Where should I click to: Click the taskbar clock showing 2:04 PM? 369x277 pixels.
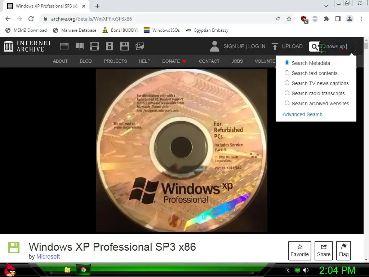point(337,270)
